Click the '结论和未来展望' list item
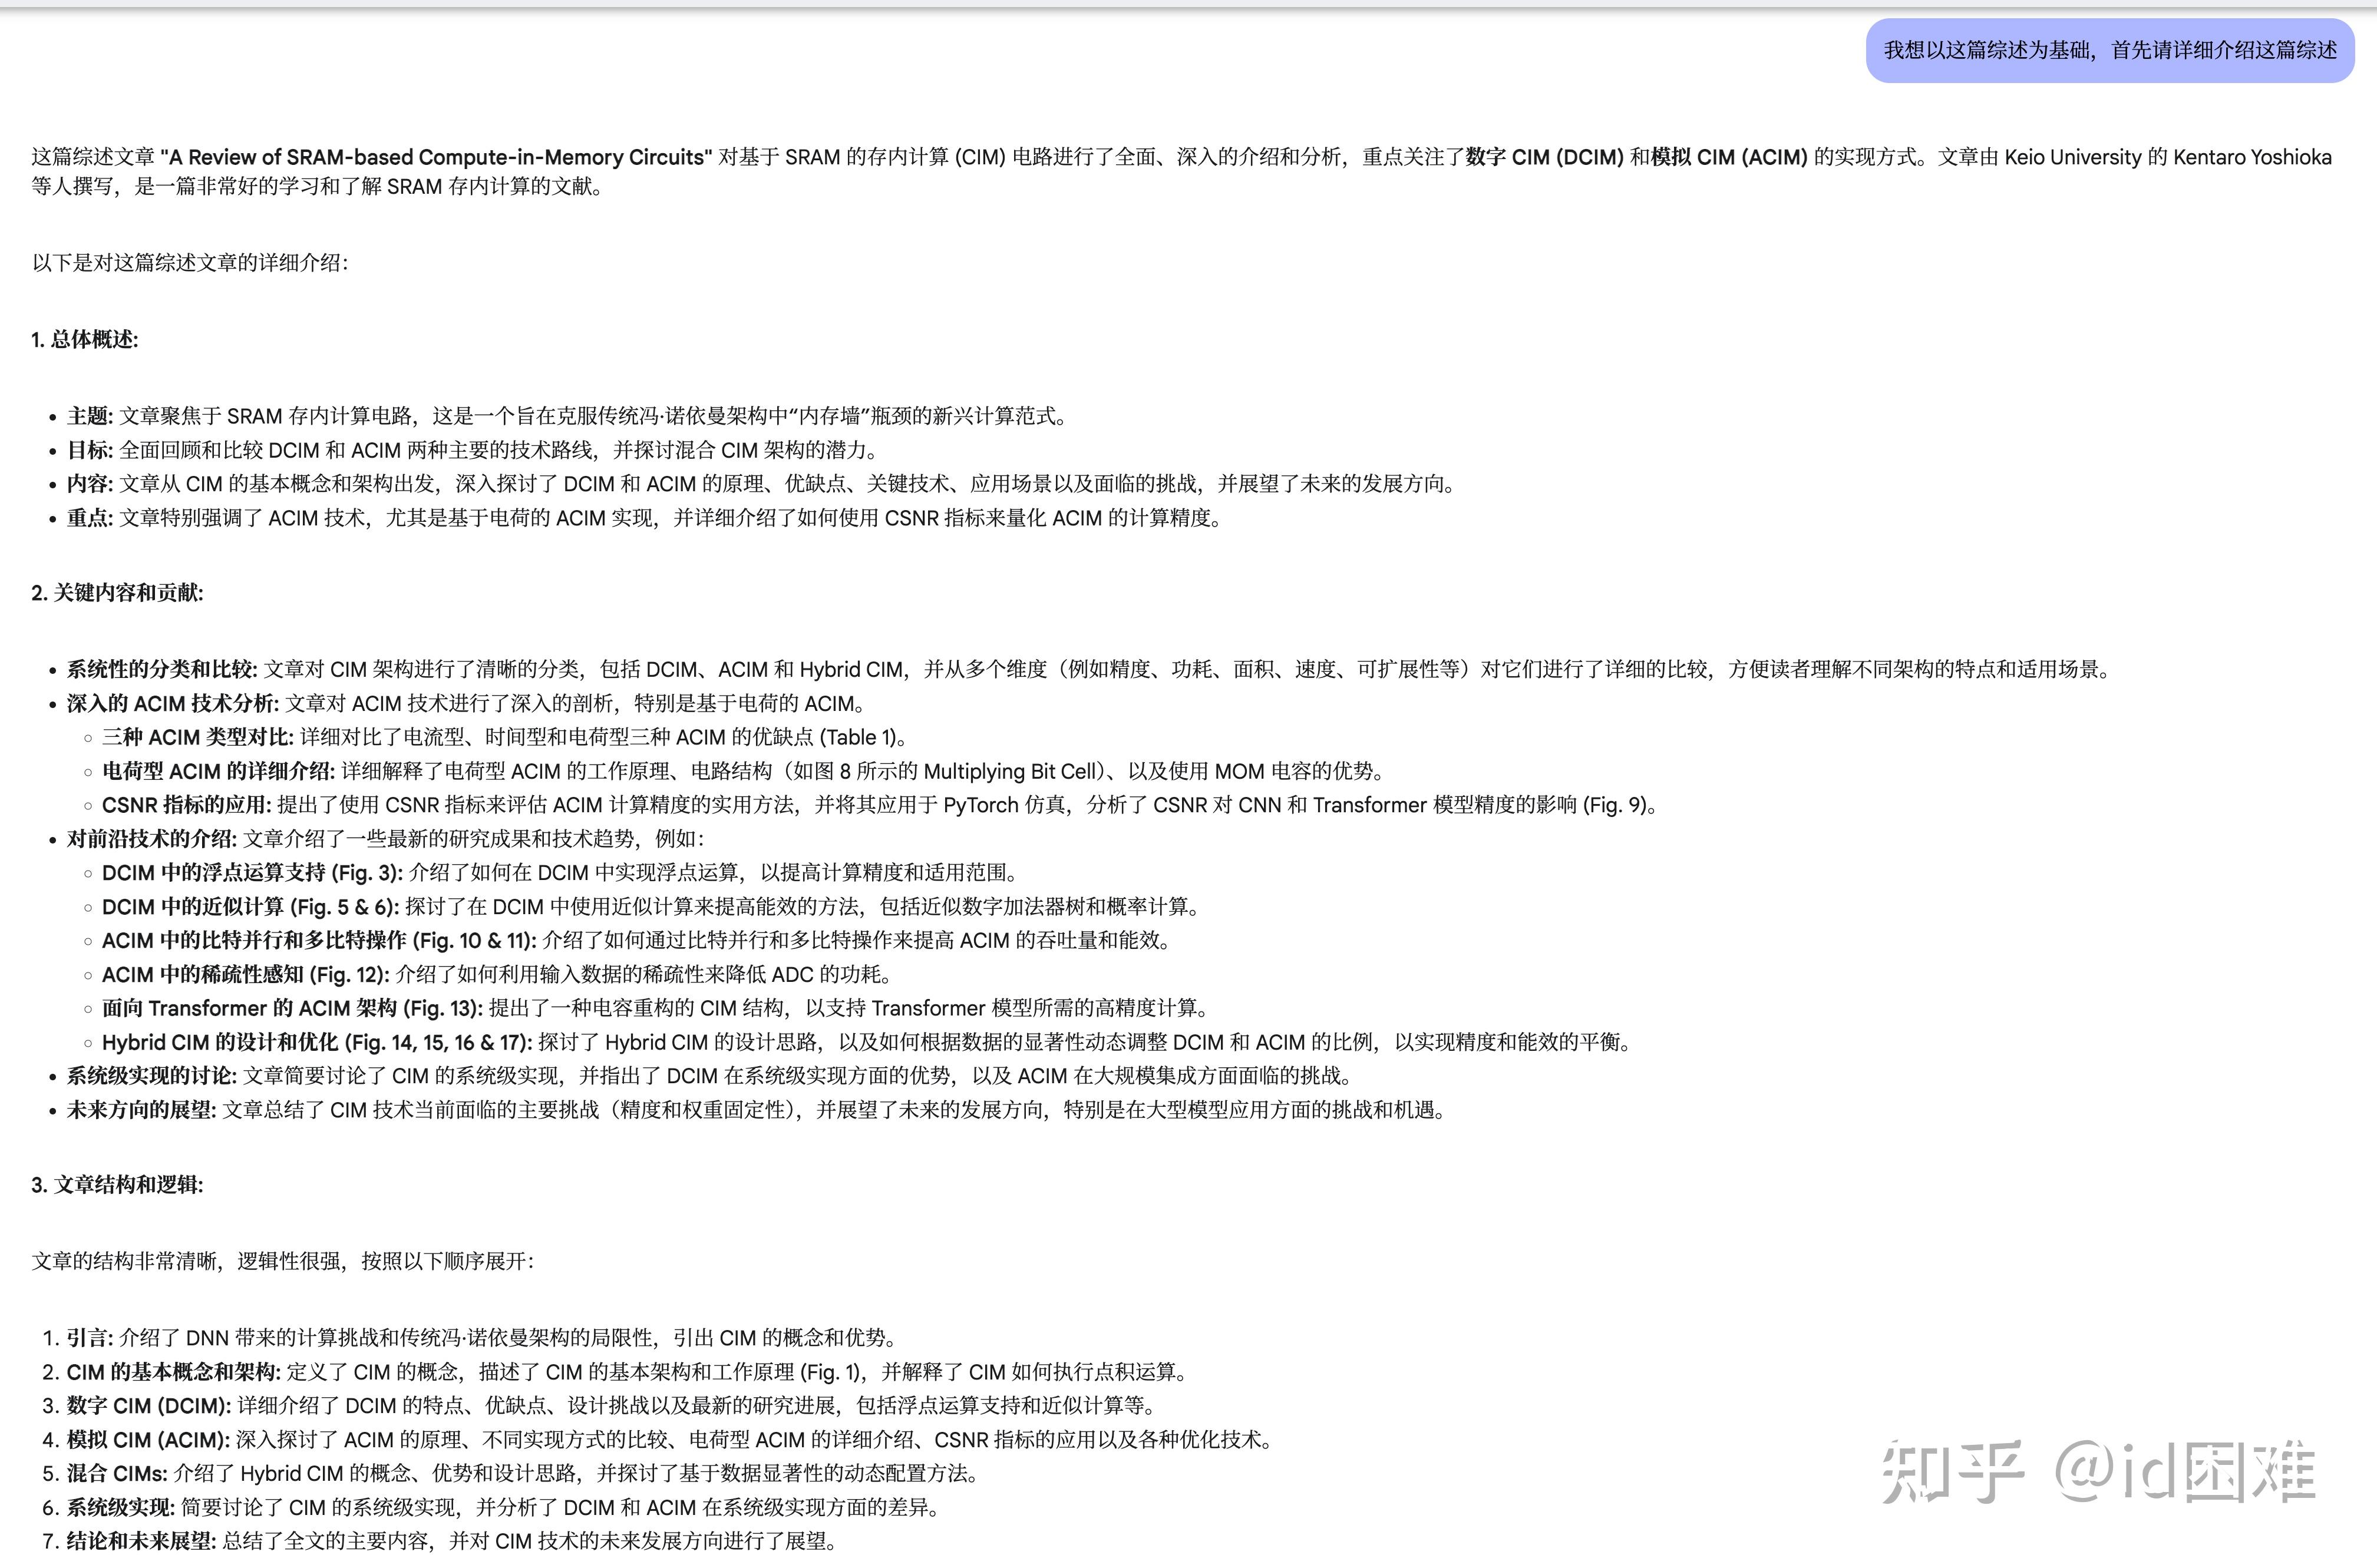Viewport: 2377px width, 1568px height. pos(141,1541)
